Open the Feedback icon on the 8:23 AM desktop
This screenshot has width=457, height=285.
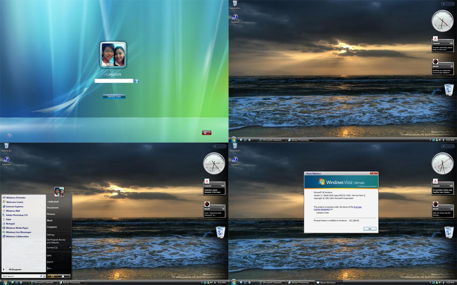pyautogui.click(x=6, y=161)
